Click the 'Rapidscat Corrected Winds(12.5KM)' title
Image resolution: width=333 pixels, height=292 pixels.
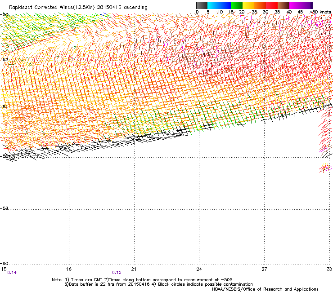coord(78,7)
